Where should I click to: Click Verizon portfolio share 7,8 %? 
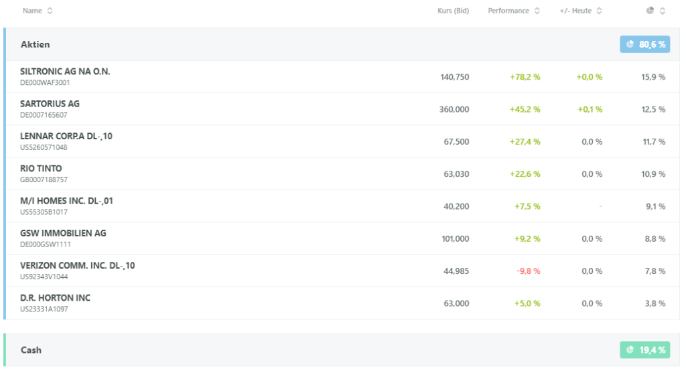pos(655,271)
